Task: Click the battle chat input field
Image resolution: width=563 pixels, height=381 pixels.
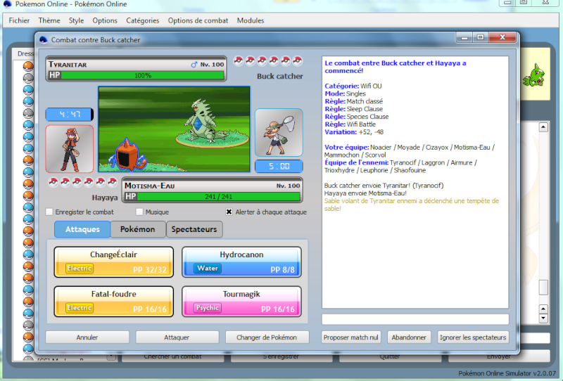Action: coord(415,319)
